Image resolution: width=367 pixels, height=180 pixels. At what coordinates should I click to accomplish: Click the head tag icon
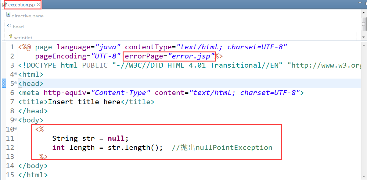coord(9,26)
